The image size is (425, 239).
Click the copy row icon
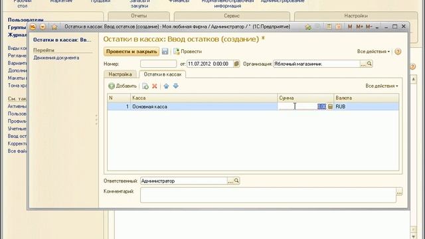point(145,86)
